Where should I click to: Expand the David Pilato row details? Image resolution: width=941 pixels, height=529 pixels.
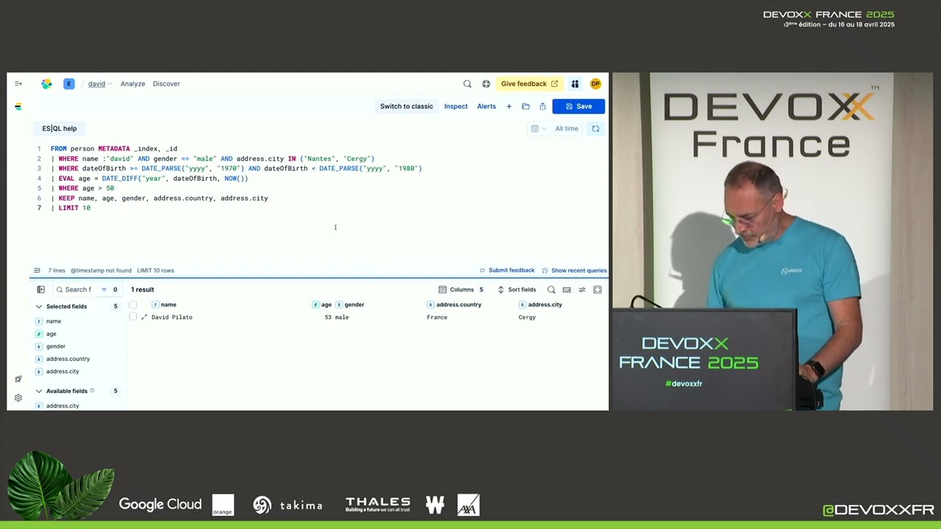pyautogui.click(x=144, y=317)
